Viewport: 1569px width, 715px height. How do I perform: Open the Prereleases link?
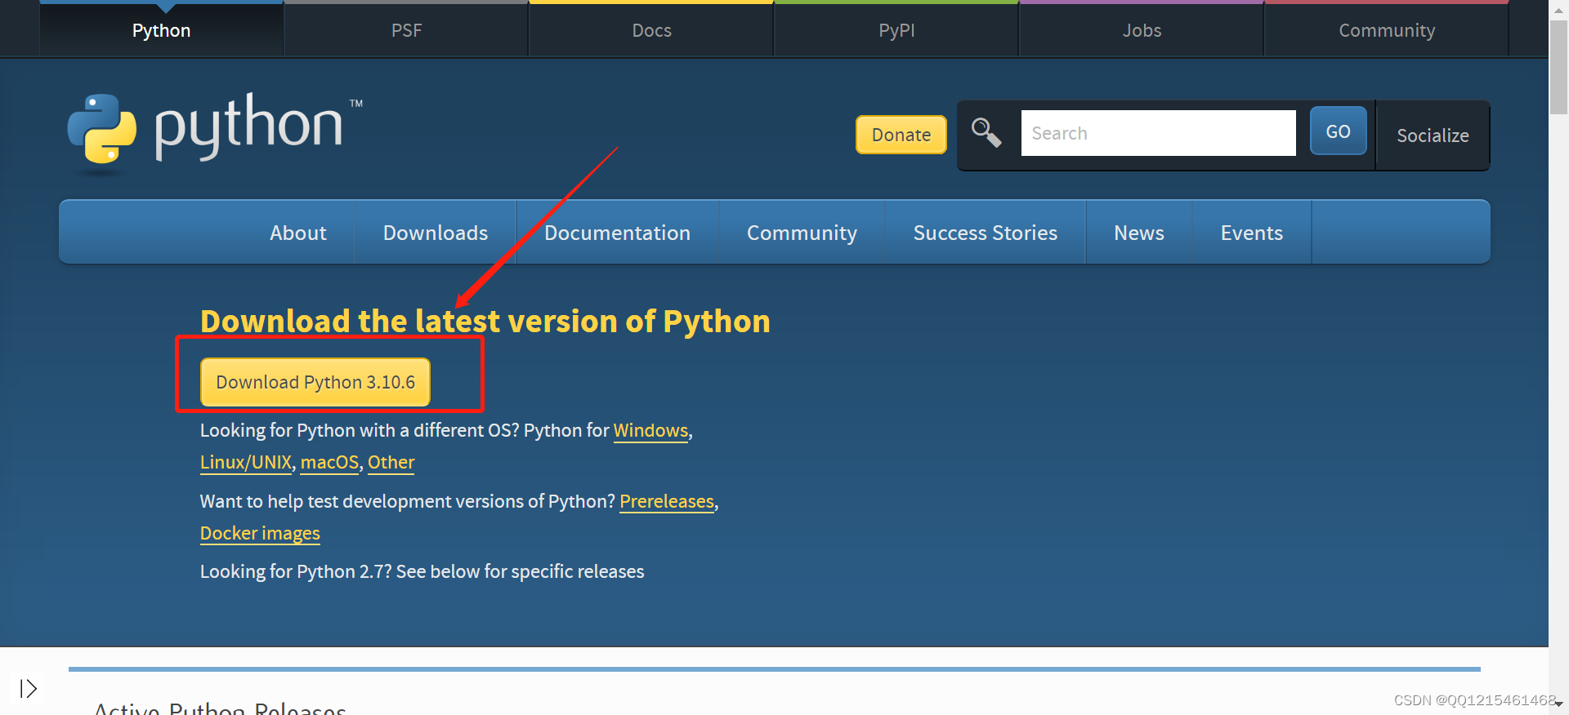tap(667, 501)
